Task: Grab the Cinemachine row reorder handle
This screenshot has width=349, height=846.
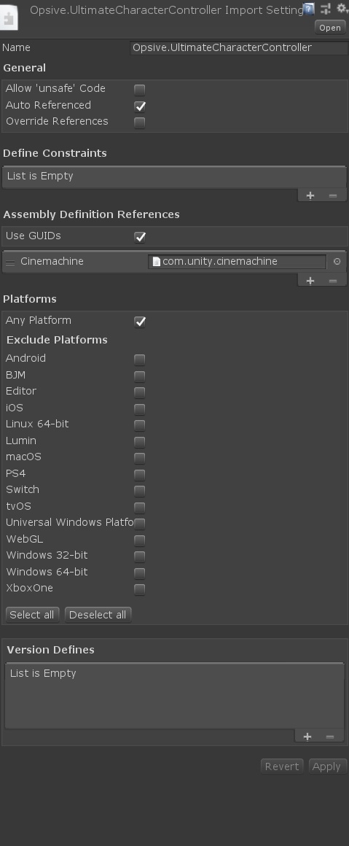Action: pos(10,263)
